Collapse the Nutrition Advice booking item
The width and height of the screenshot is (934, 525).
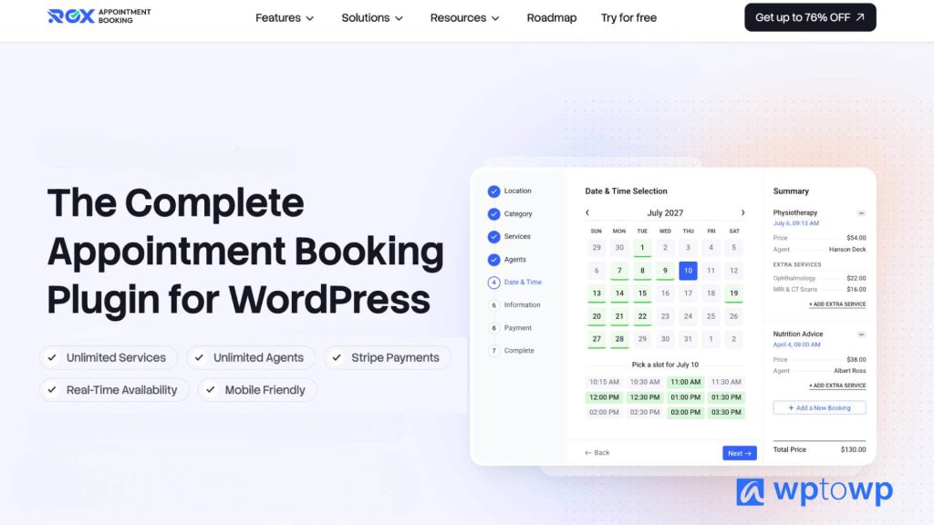point(861,335)
